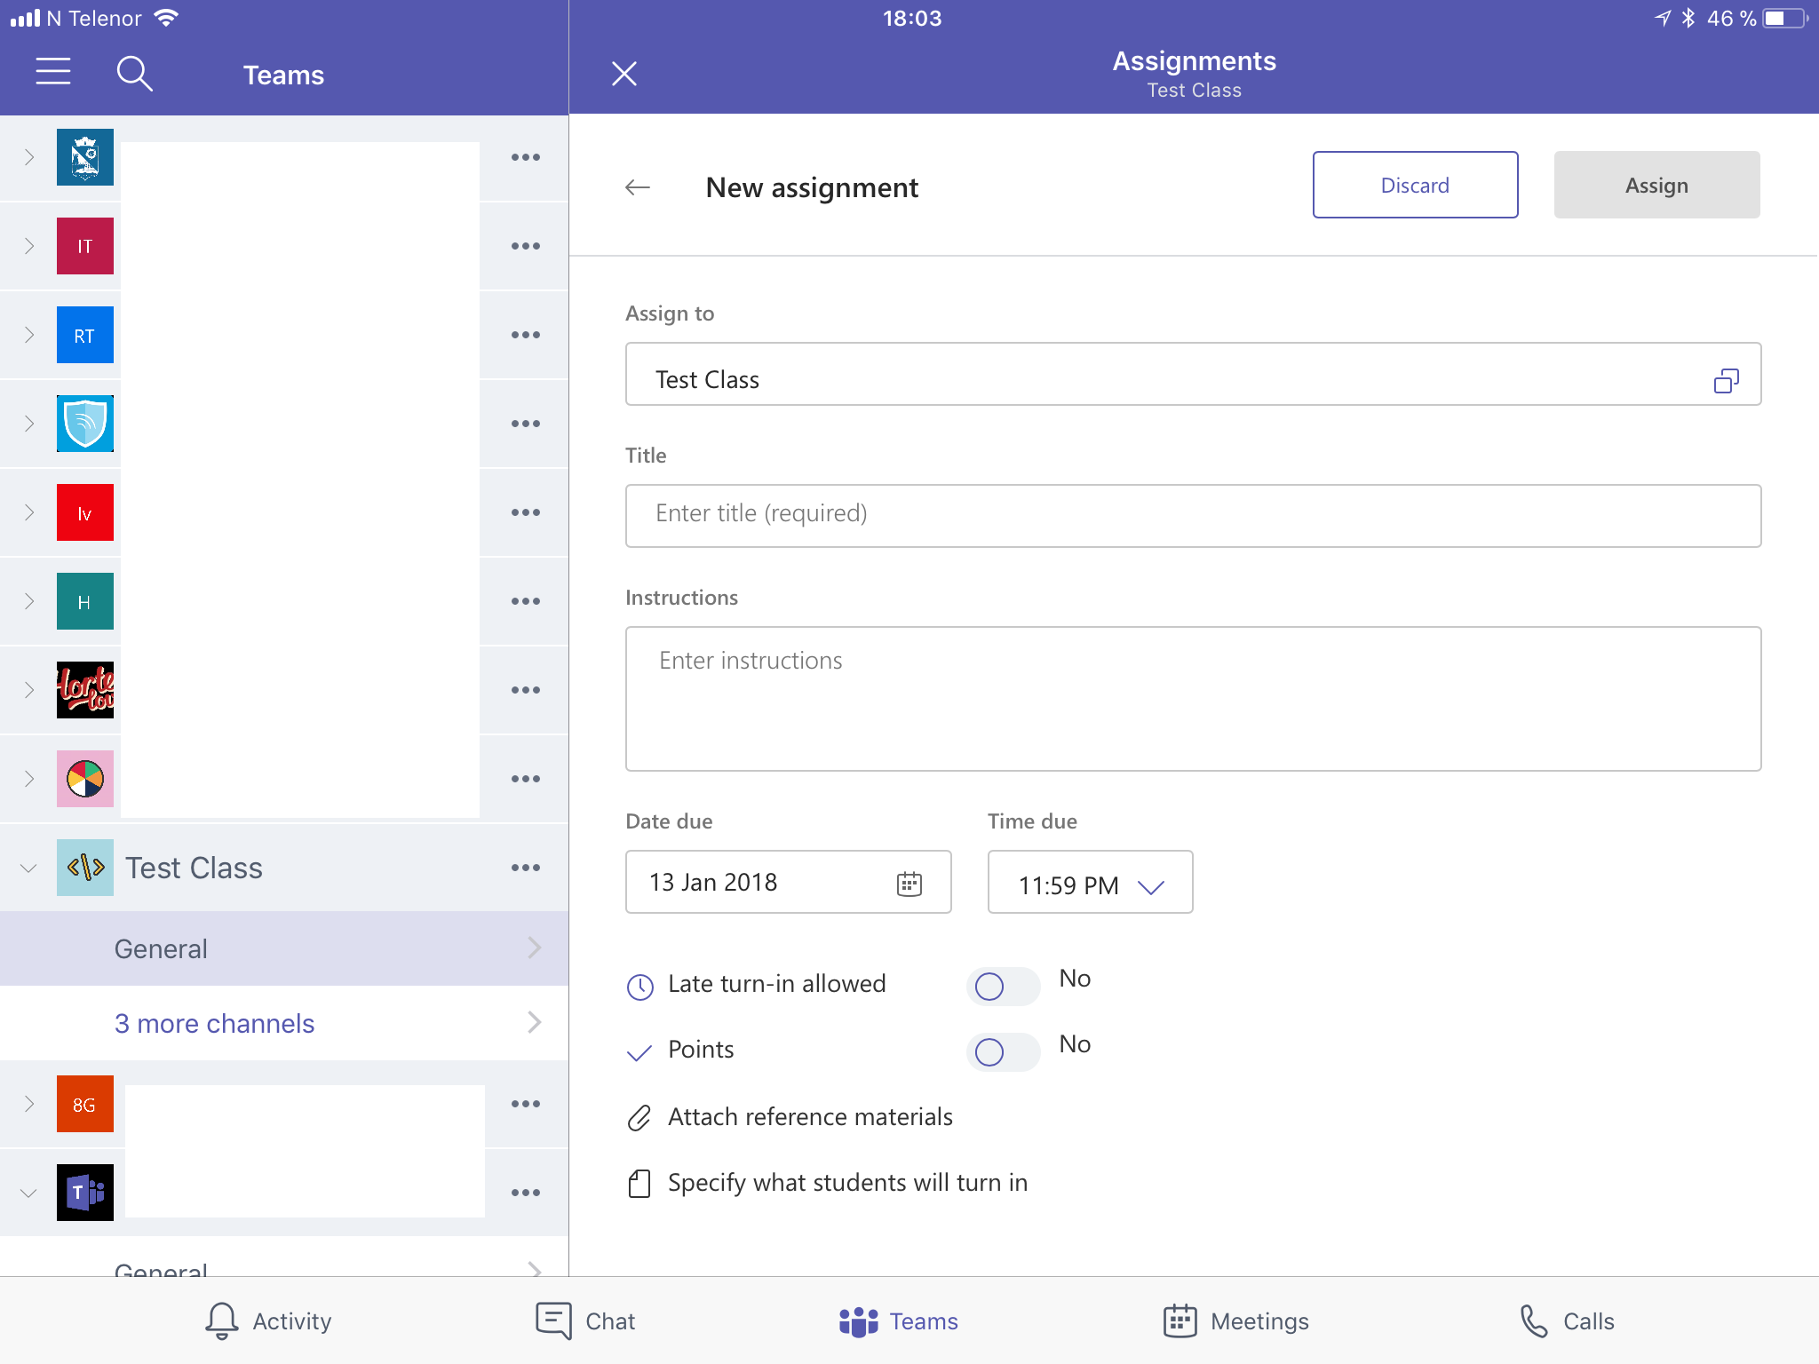Click the back arrow beside New assignment
1819x1364 pixels.
point(638,187)
